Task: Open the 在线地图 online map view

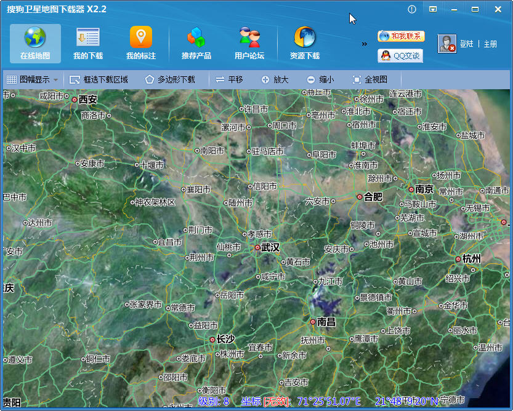Action: click(35, 43)
